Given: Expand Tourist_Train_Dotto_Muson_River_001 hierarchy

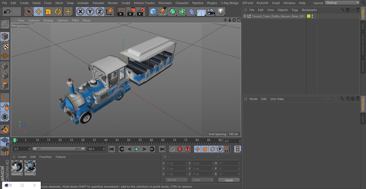Looking at the screenshot, I should click(x=245, y=16).
